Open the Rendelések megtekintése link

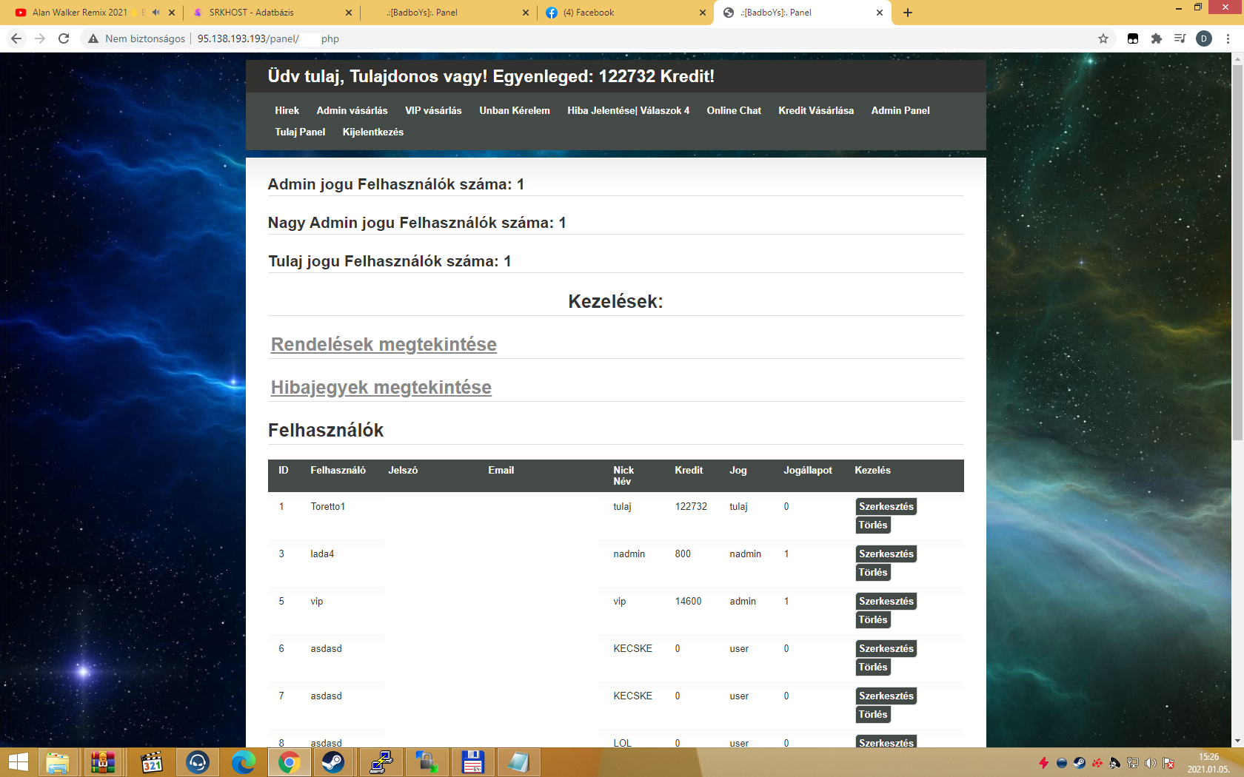(x=384, y=344)
